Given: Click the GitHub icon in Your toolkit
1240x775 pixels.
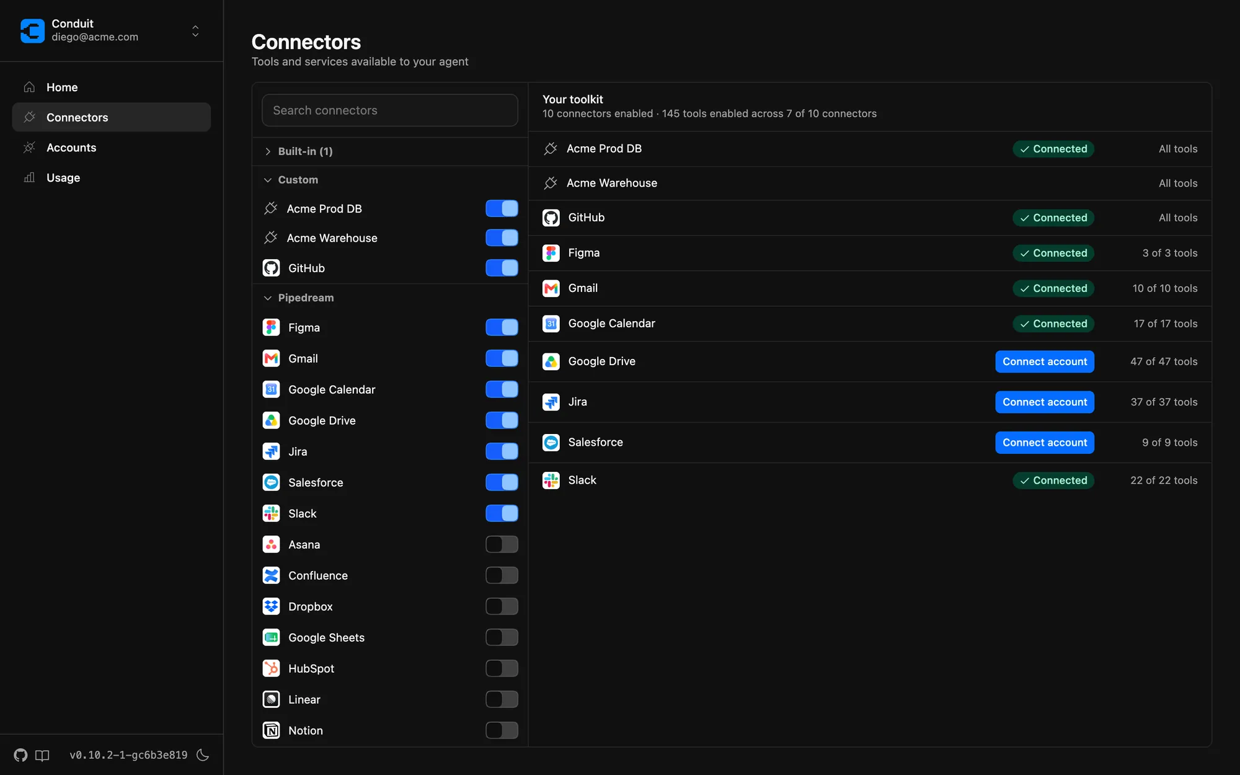Looking at the screenshot, I should click(551, 218).
